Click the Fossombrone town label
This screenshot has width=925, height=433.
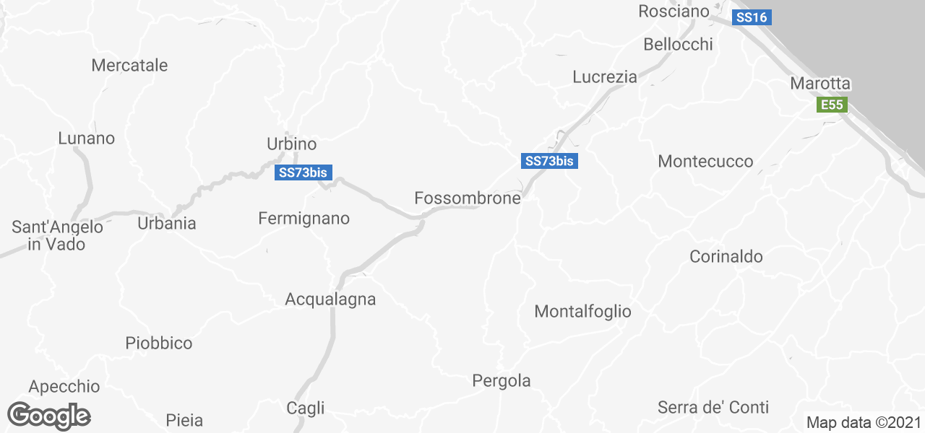click(x=468, y=198)
